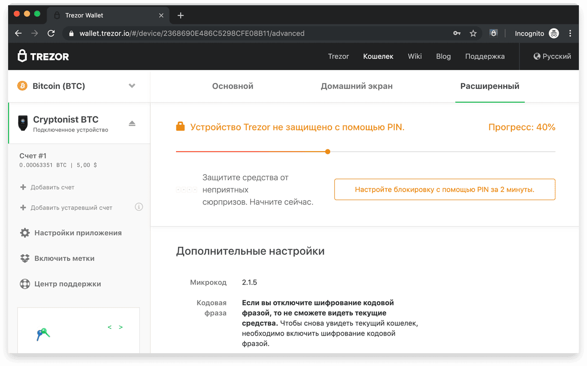Image resolution: width=587 pixels, height=366 pixels.
Task: Open the Blog menu link
Action: [443, 56]
